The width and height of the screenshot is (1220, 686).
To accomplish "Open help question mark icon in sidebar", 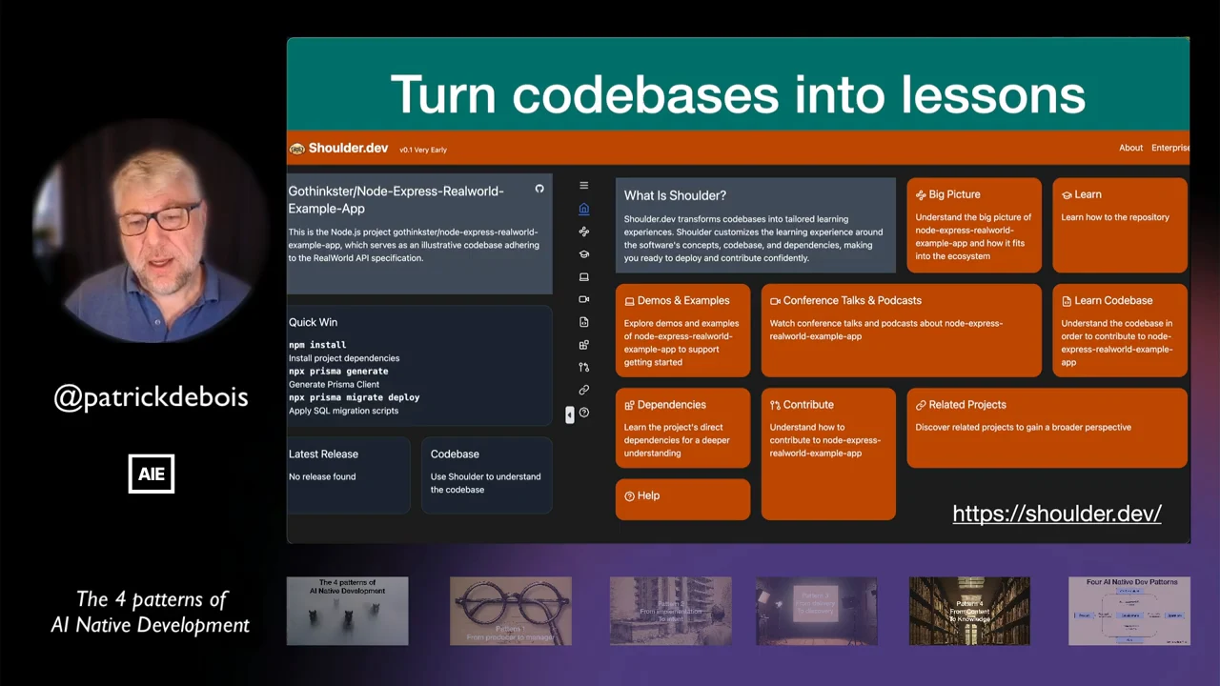I will pos(584,413).
